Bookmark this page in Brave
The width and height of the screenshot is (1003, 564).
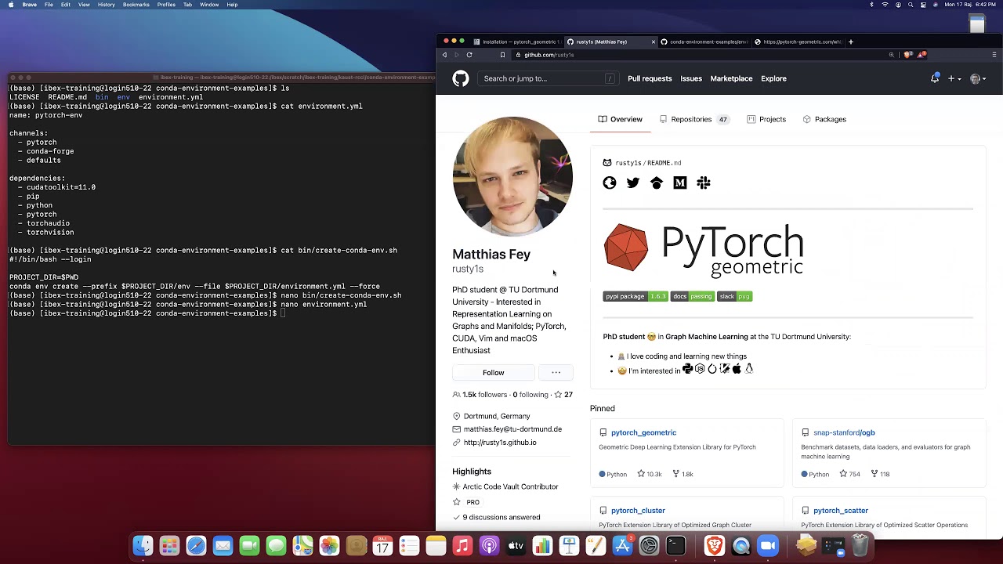click(x=502, y=55)
